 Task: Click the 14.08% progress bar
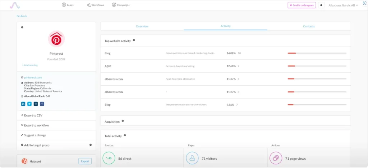pyautogui.click(x=317, y=53)
